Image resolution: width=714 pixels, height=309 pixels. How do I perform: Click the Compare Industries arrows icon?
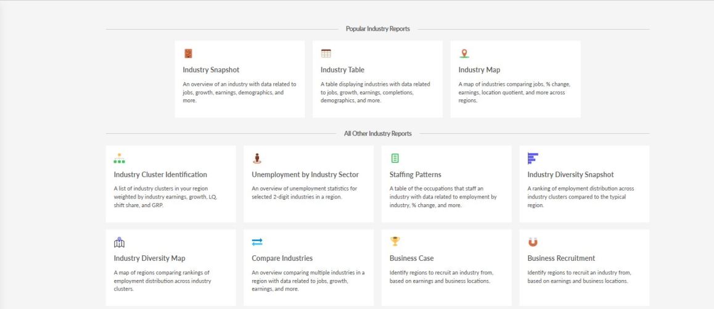[x=257, y=242]
